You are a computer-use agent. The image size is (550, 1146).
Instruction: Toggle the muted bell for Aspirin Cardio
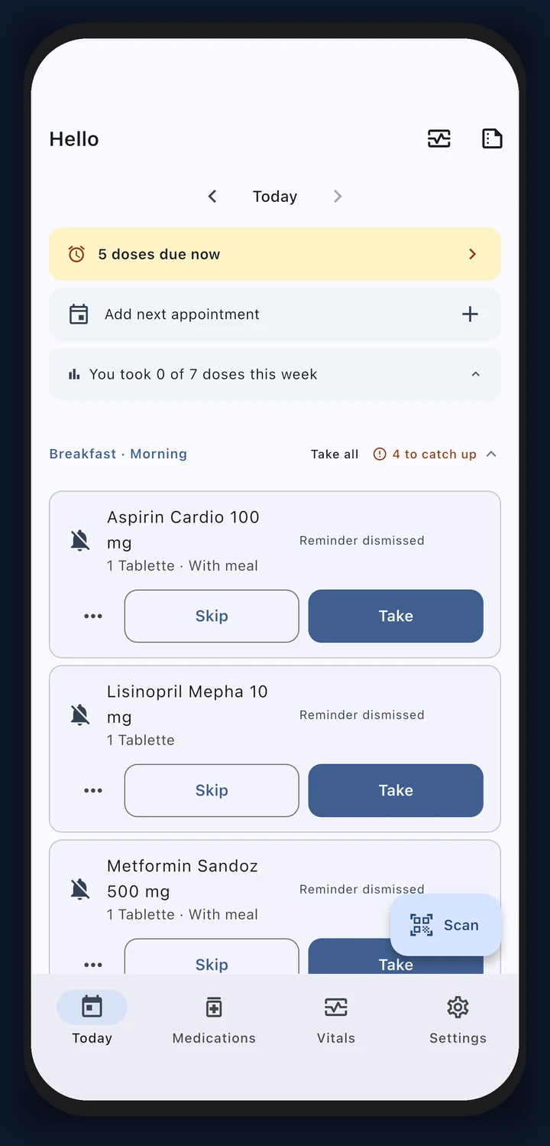pyautogui.click(x=80, y=541)
